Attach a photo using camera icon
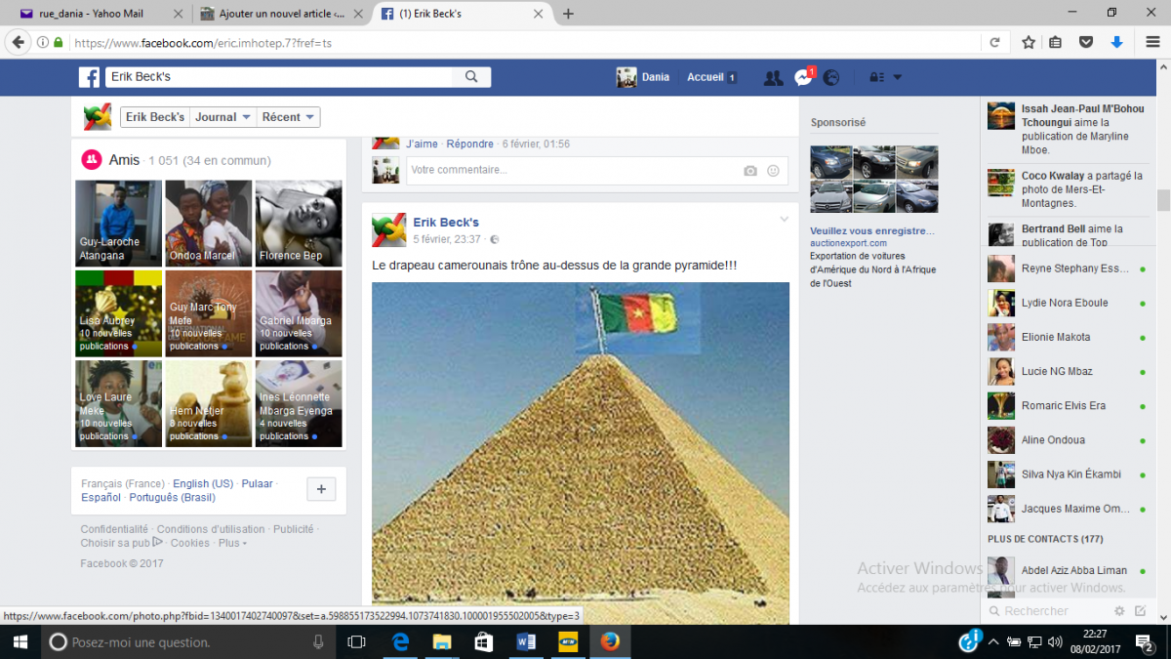The image size is (1171, 659). 750,171
